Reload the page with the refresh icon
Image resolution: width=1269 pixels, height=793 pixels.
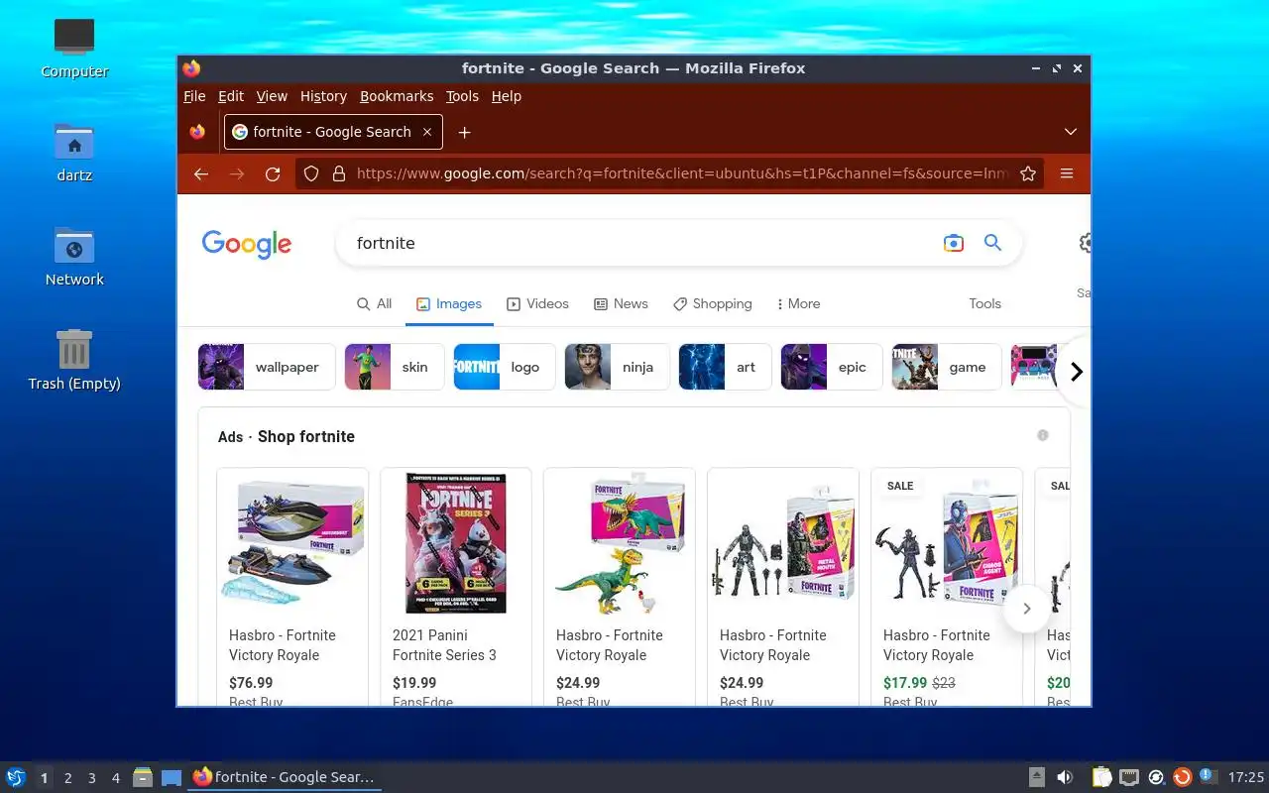273,173
